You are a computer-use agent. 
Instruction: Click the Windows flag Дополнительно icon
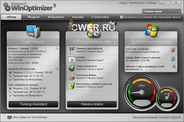pos(151,31)
